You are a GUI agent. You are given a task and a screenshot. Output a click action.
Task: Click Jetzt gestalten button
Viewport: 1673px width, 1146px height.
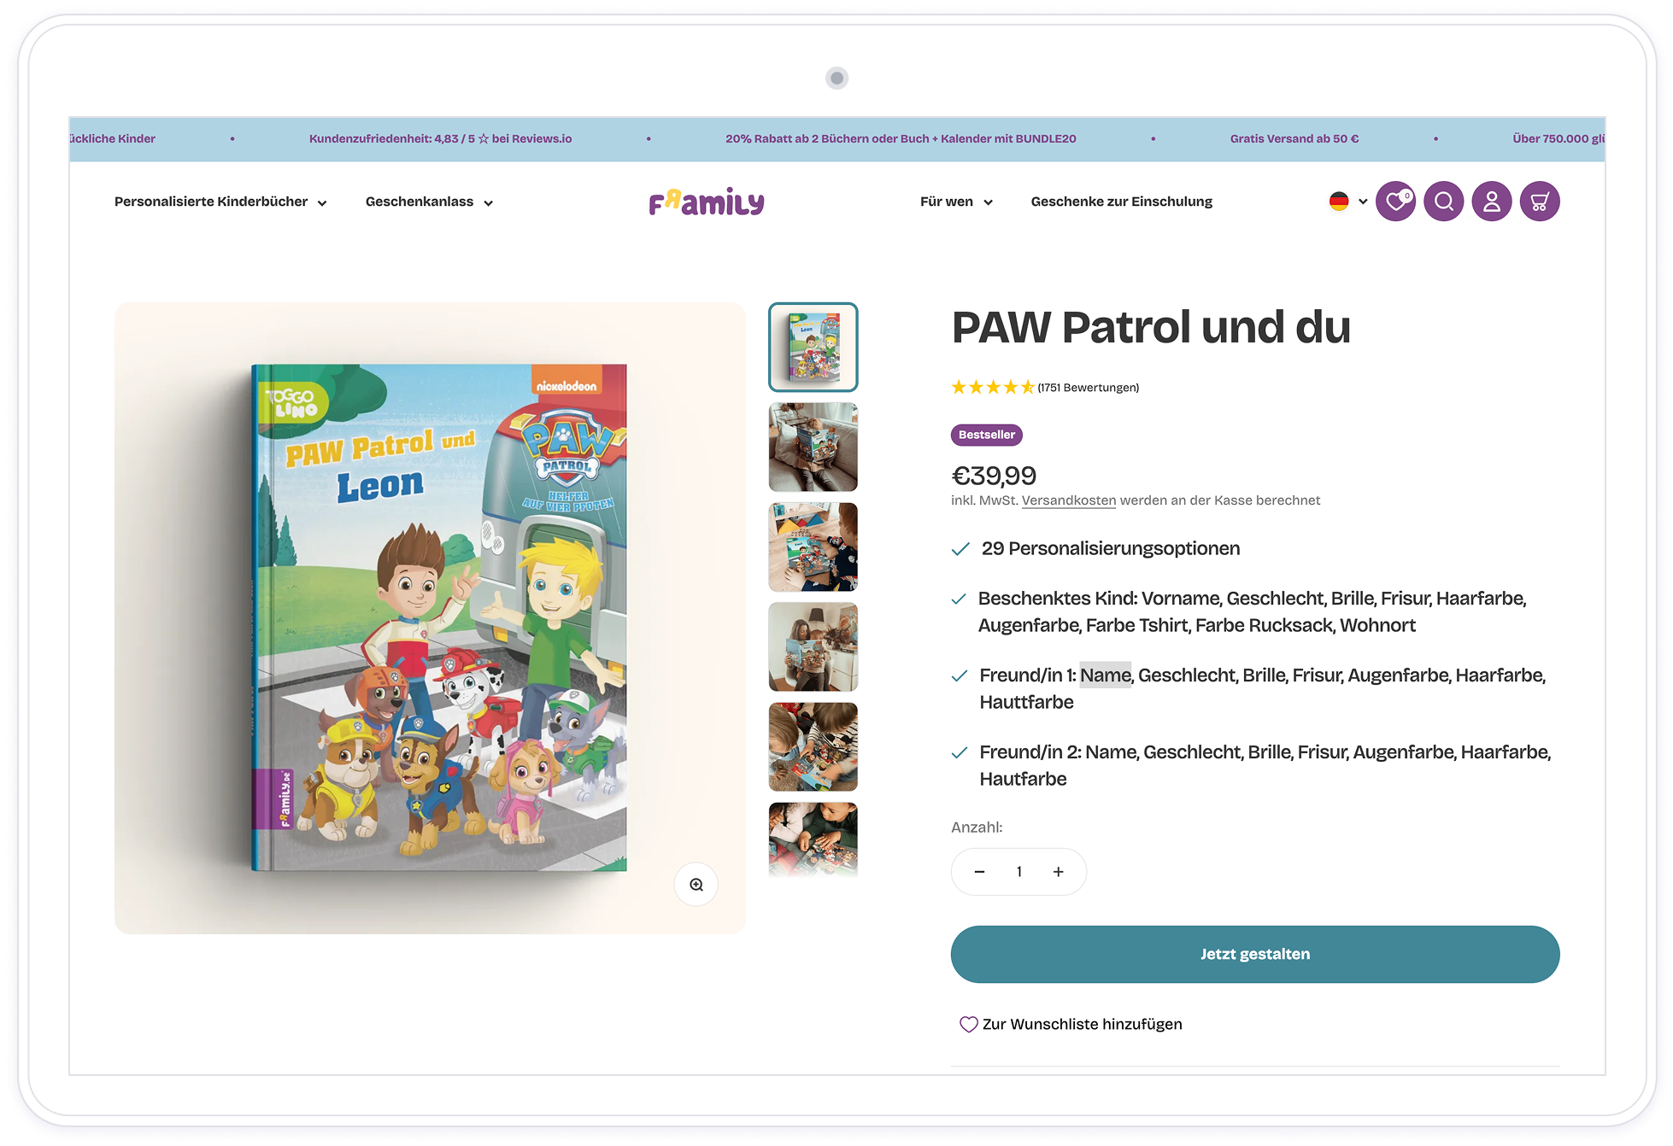pos(1255,954)
